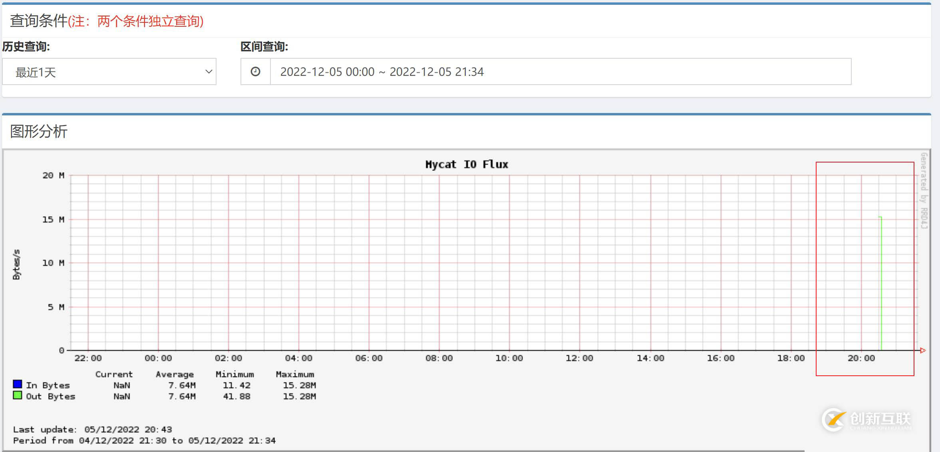Click the 00:00 x-axis label
This screenshot has height=452, width=940.
(x=158, y=358)
